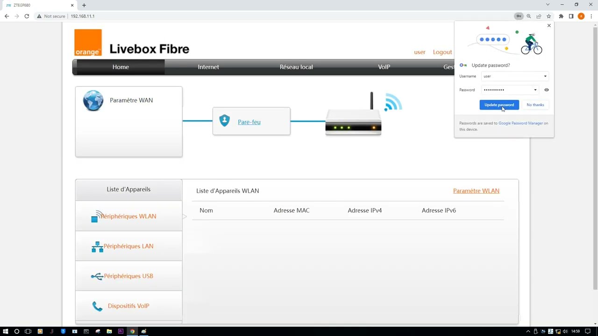The image size is (598, 336).
Task: Click the system clock showing 14:59
Action: click(x=575, y=331)
